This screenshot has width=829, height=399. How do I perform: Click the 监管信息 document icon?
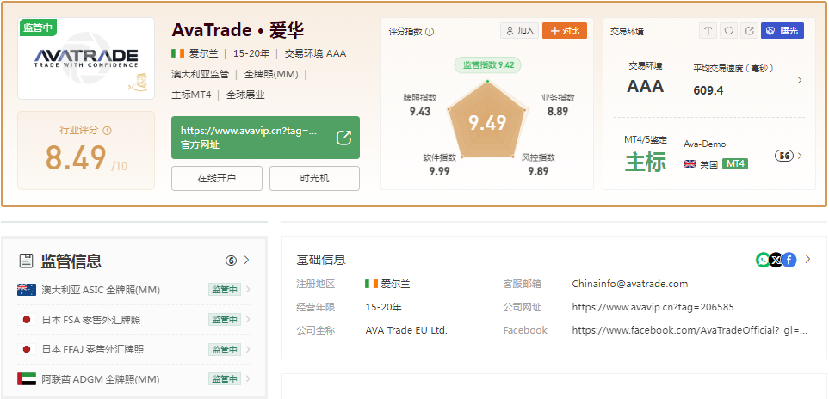(26, 261)
